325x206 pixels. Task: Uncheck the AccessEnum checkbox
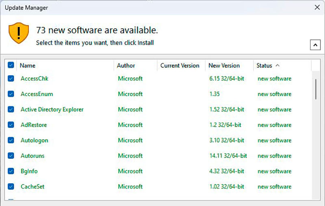(11, 94)
